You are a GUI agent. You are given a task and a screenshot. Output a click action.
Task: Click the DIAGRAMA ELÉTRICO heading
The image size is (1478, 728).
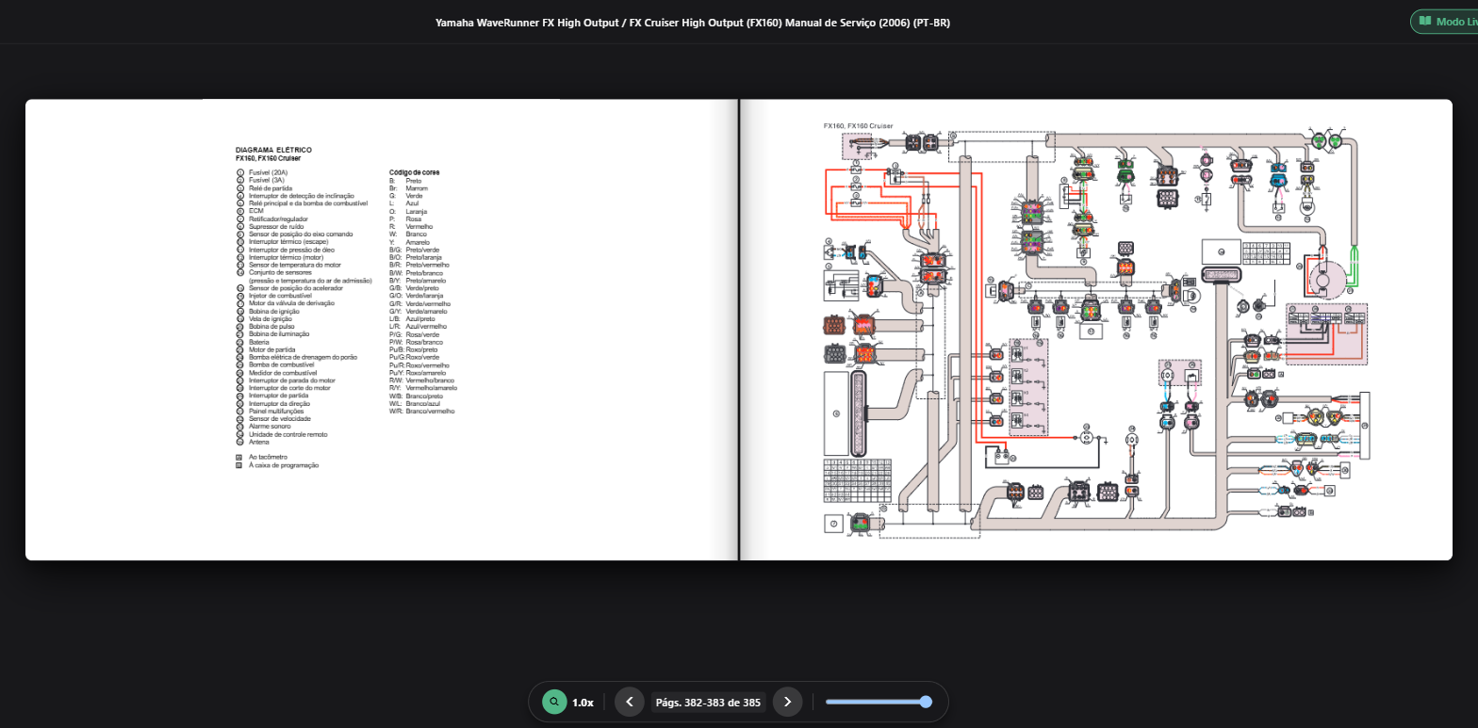coord(273,150)
